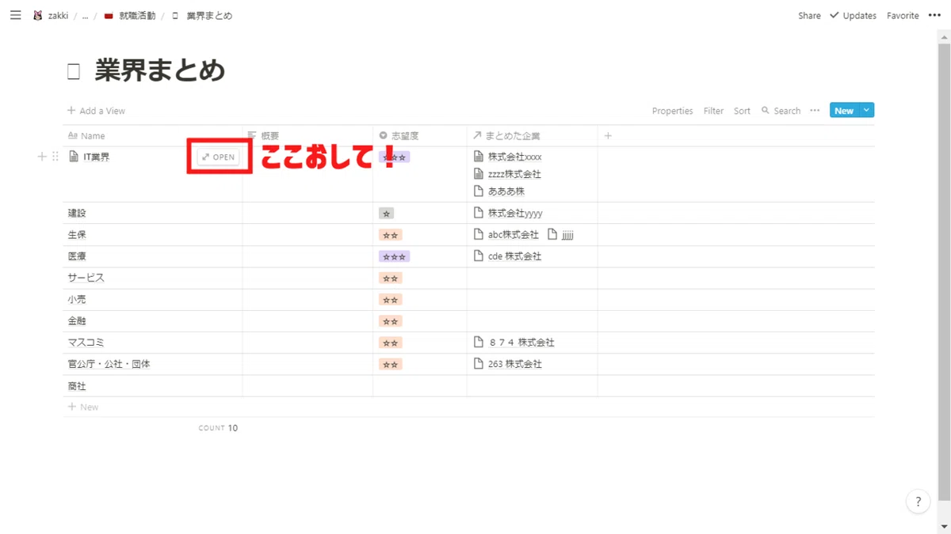
Task: Click the purple three-star tag for 医療
Action: [394, 256]
